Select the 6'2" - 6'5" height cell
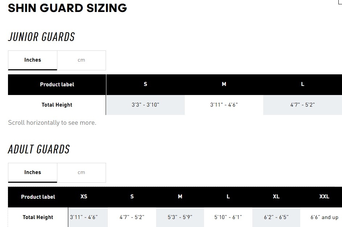The image size is (342, 227). coord(276,217)
